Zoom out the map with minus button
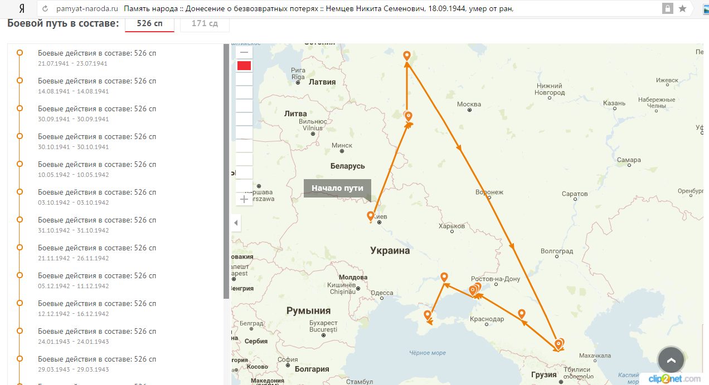Screen dimensions: 709x385 (x=244, y=52)
